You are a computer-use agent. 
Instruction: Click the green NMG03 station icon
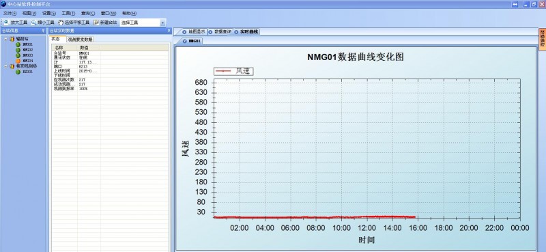[18, 55]
